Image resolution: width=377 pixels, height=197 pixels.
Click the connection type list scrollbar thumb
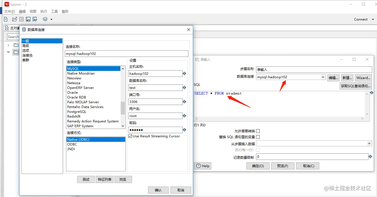[x=123, y=108]
